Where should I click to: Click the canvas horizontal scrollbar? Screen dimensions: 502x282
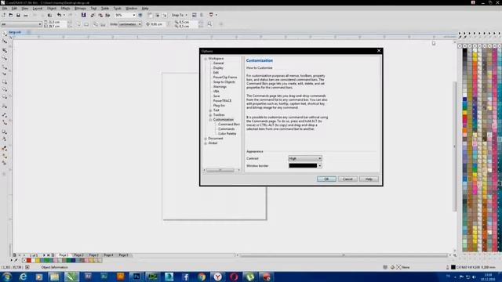[x=344, y=255]
